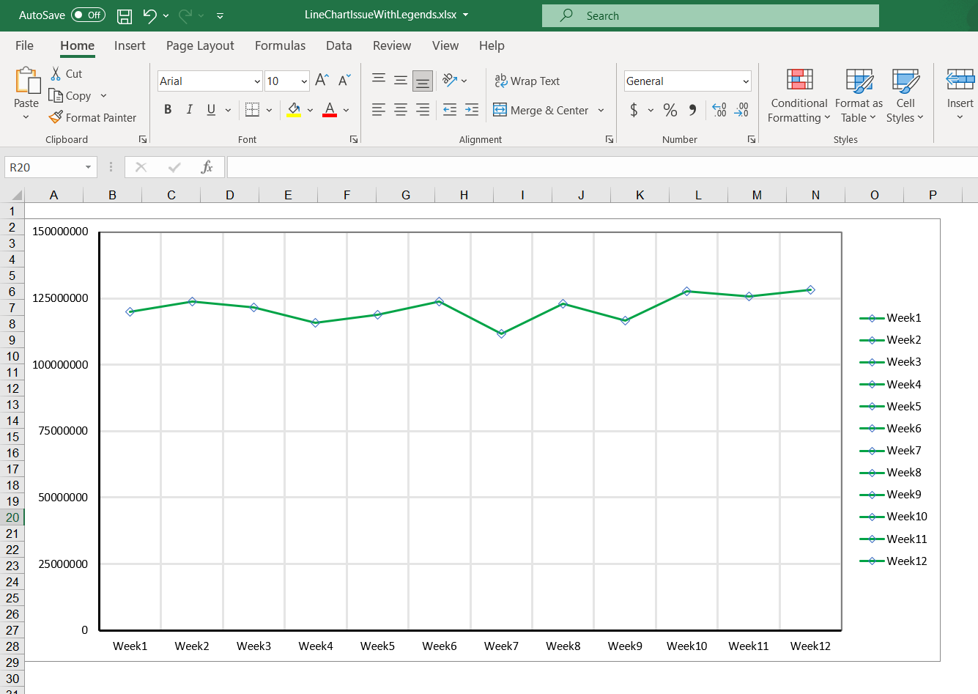Center text horizontally
978x694 pixels.
coord(401,110)
